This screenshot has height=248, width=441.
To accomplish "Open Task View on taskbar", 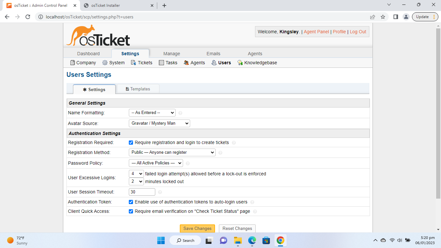I will point(210,240).
